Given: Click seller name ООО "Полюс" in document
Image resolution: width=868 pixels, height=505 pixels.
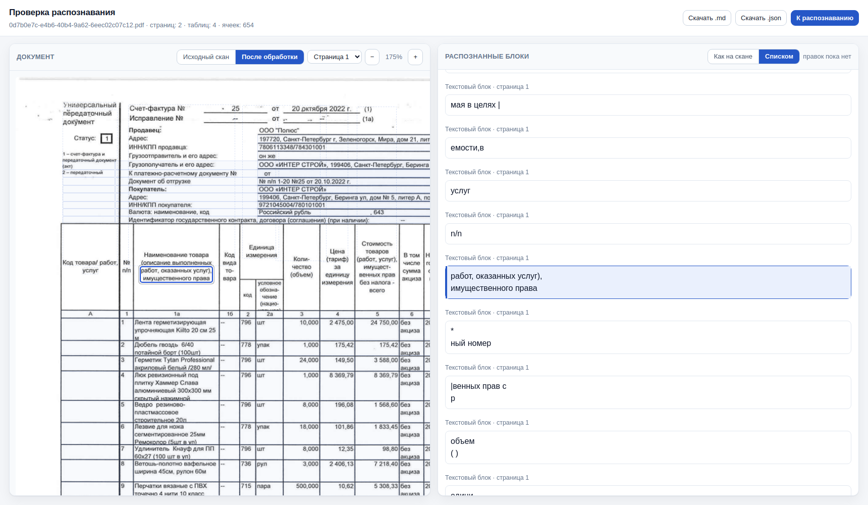Looking at the screenshot, I should pyautogui.click(x=279, y=130).
